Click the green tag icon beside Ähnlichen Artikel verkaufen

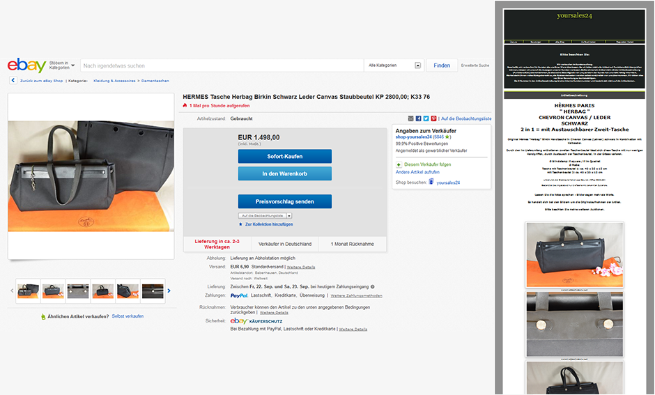pos(43,316)
